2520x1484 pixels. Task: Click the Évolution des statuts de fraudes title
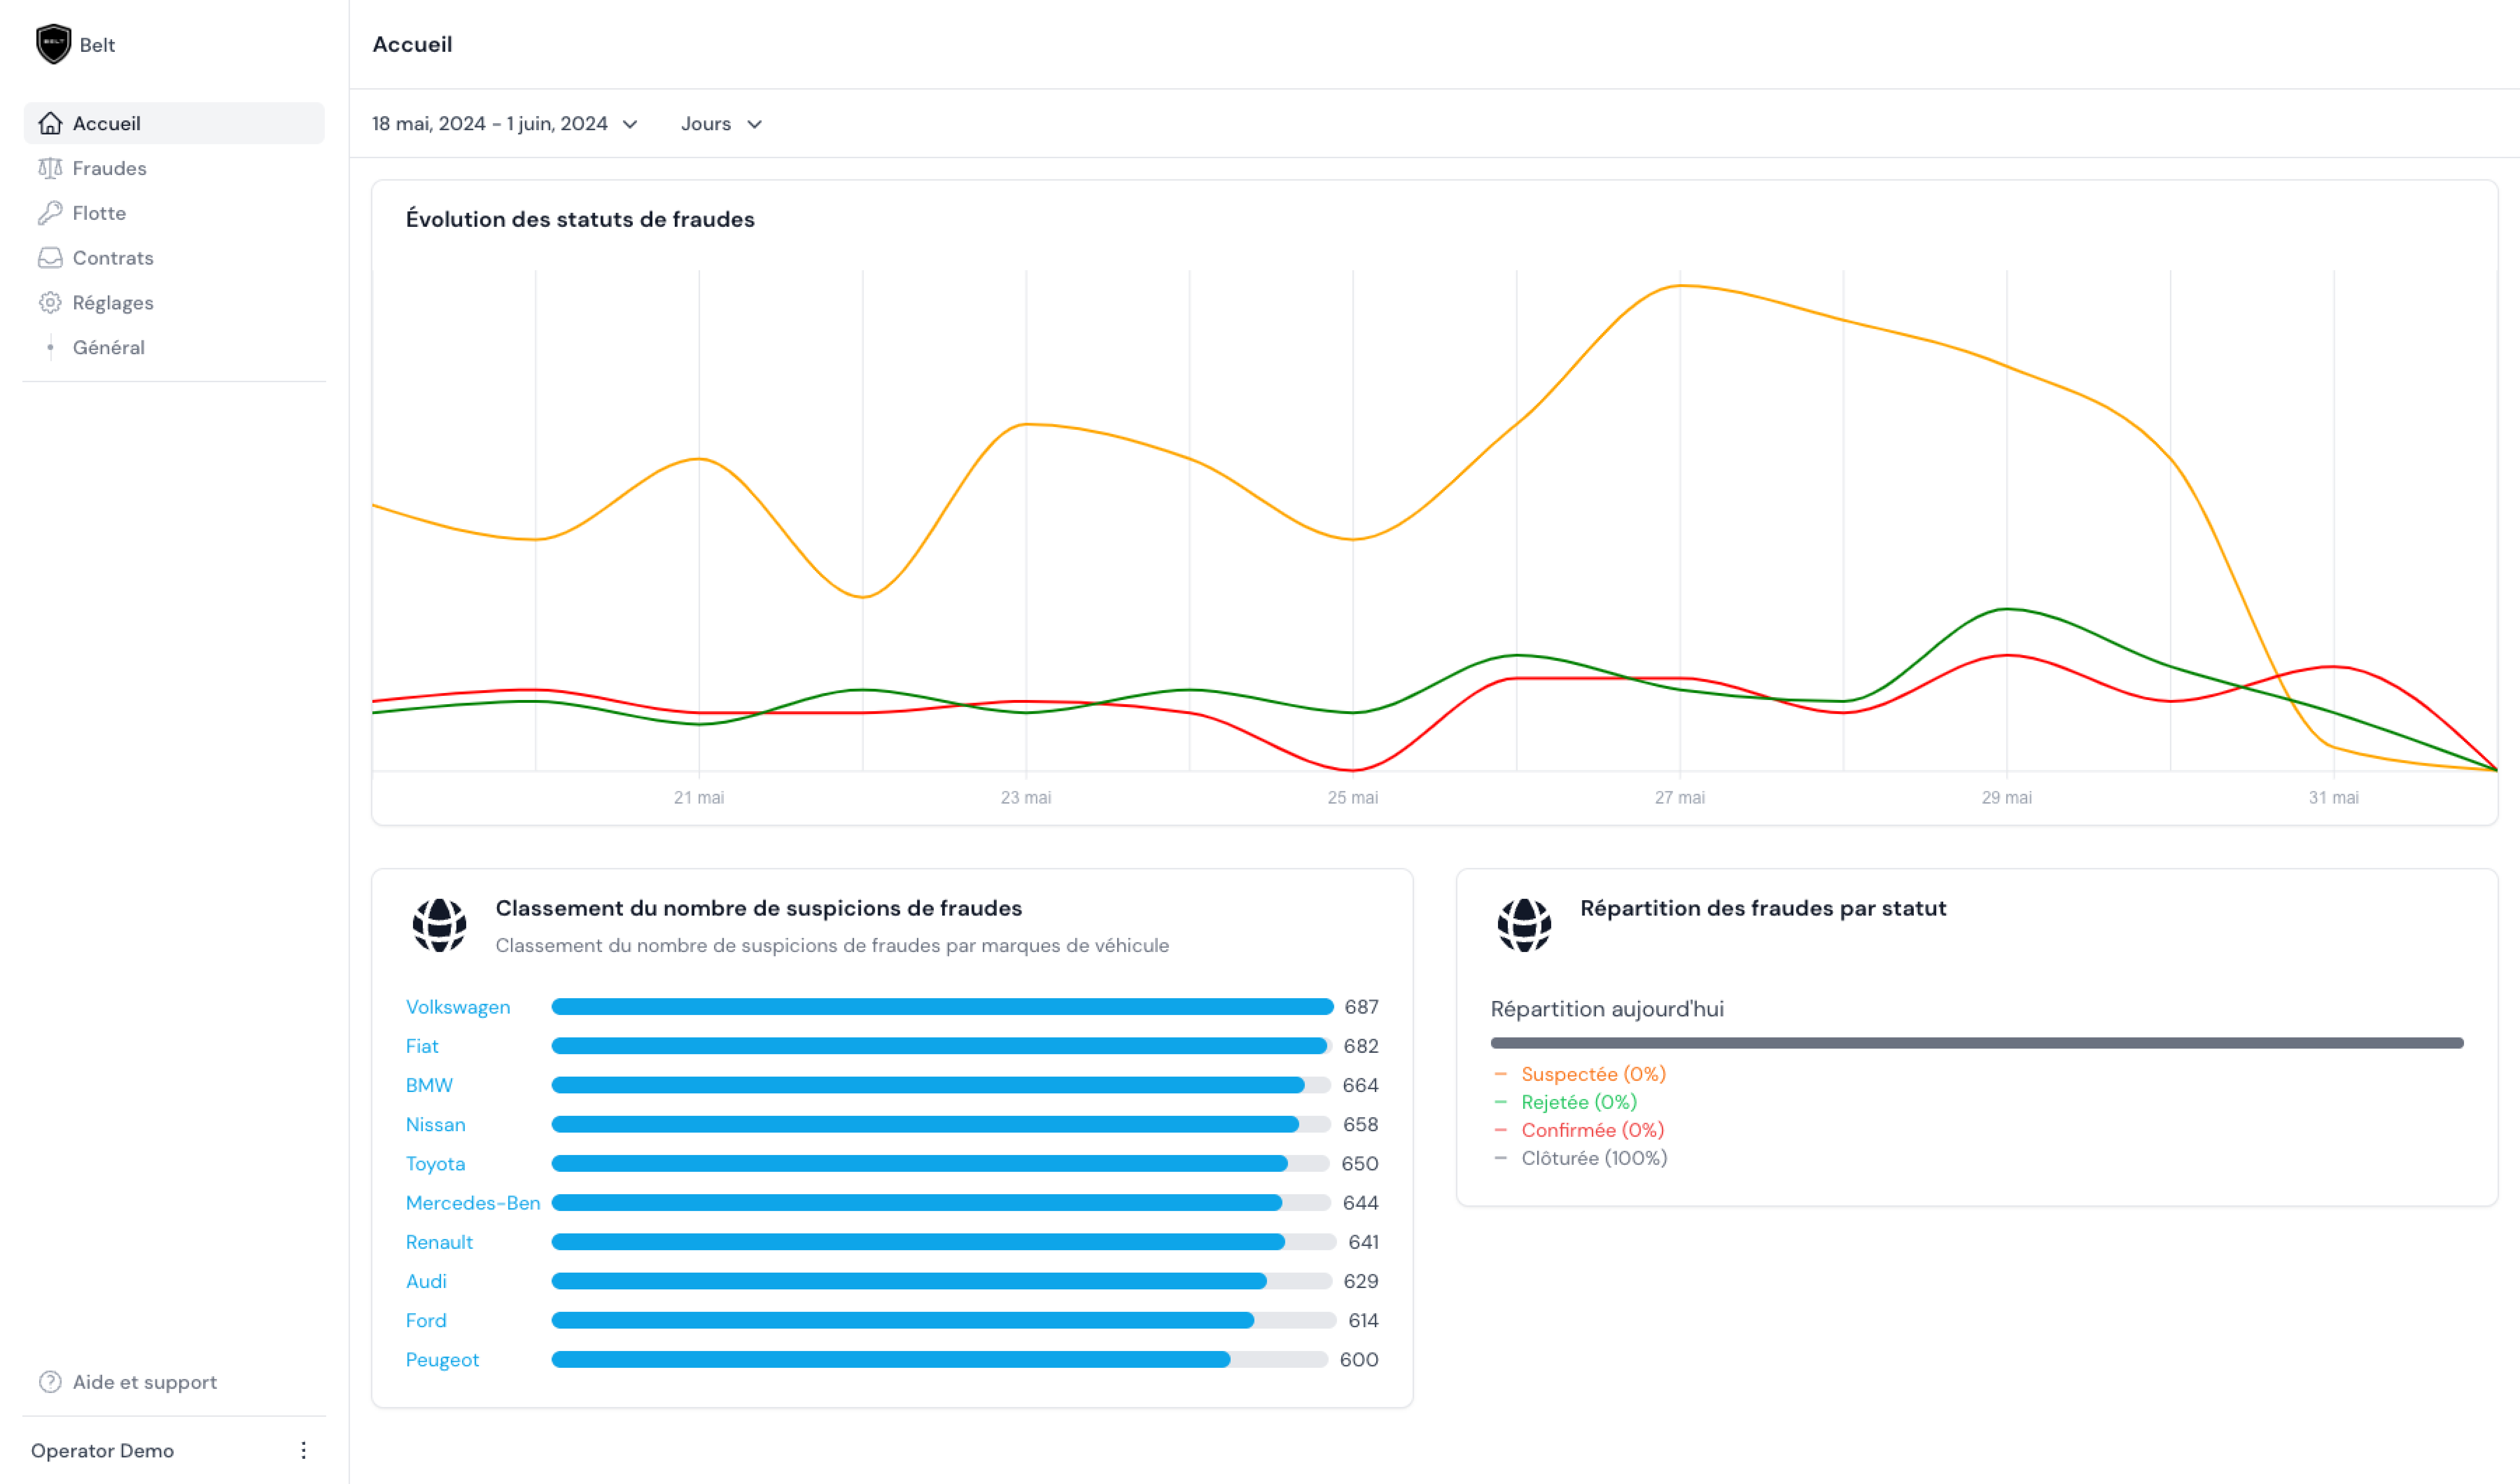click(580, 219)
